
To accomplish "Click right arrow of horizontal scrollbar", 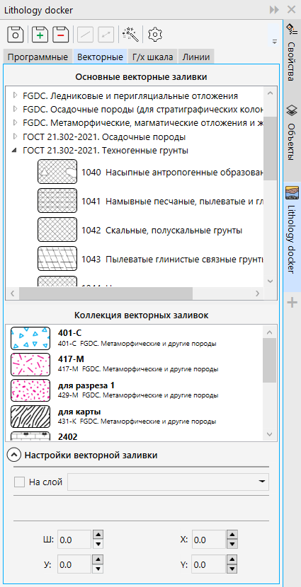I will [x=257, y=293].
